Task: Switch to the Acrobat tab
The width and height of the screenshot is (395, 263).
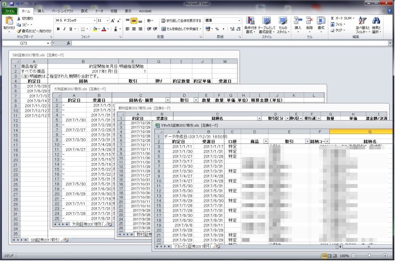Action: 145,11
